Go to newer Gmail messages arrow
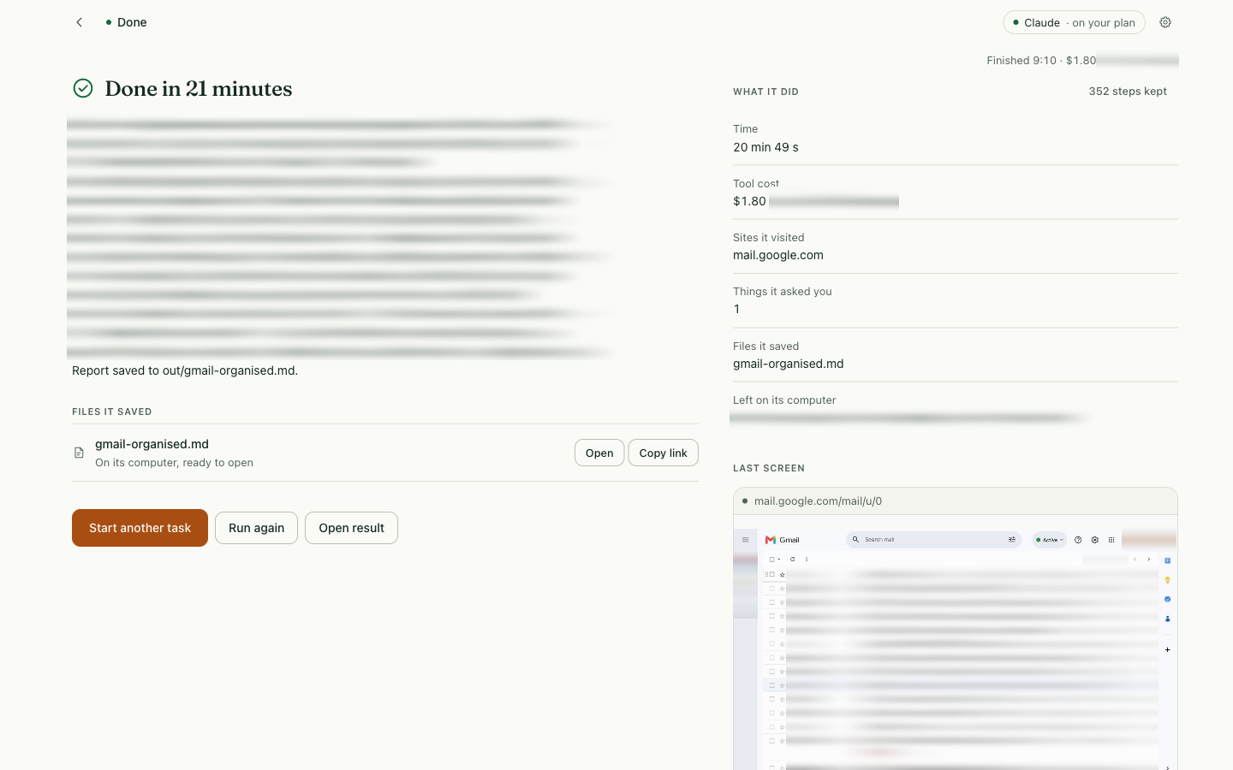The width and height of the screenshot is (1233, 770). [x=1135, y=559]
